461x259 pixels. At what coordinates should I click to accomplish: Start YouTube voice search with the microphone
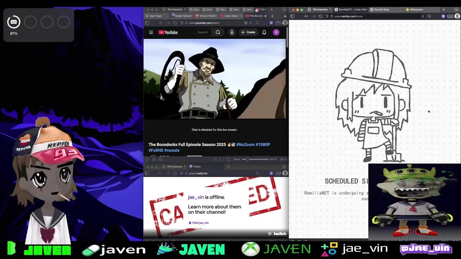tap(232, 32)
